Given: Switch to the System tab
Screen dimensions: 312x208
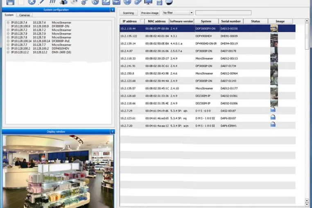Looking at the screenshot, I should (x=9, y=15).
